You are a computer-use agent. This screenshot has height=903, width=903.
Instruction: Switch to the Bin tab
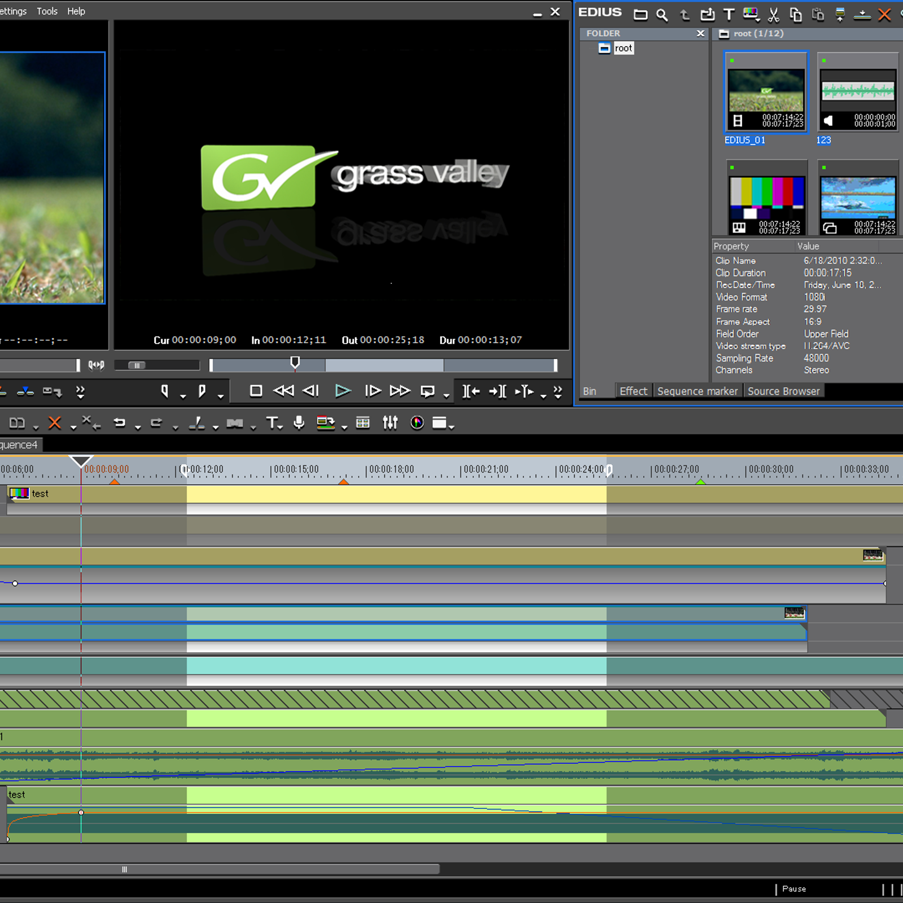590,391
